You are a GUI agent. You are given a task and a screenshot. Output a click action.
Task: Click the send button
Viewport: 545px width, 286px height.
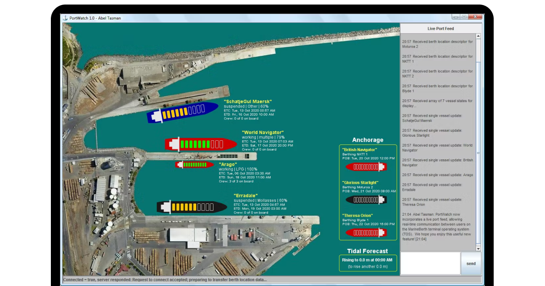coord(471,263)
